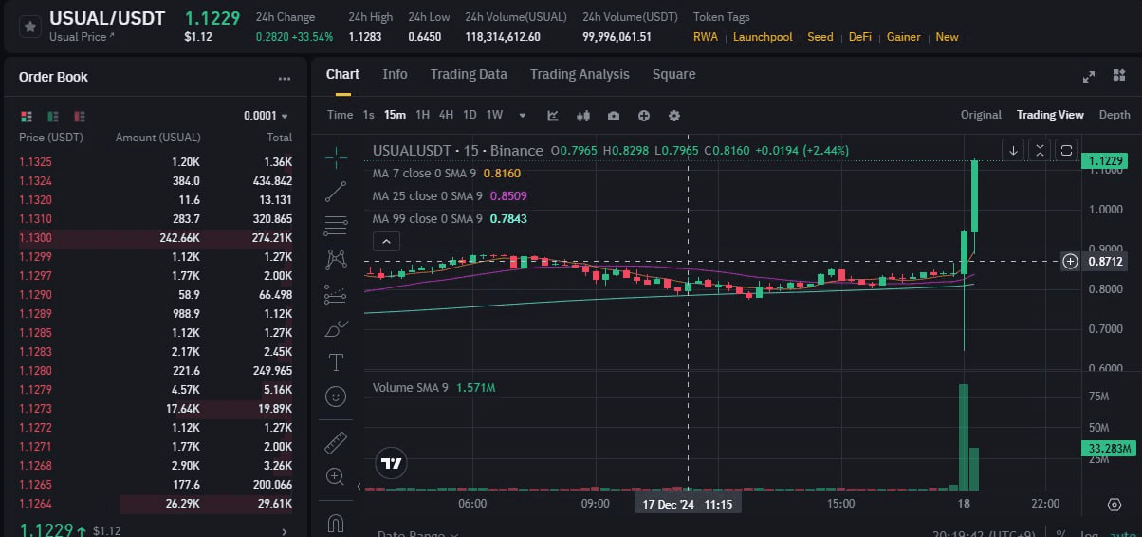This screenshot has height=537, width=1142.
Task: Set interval to 4H
Action: pos(446,115)
